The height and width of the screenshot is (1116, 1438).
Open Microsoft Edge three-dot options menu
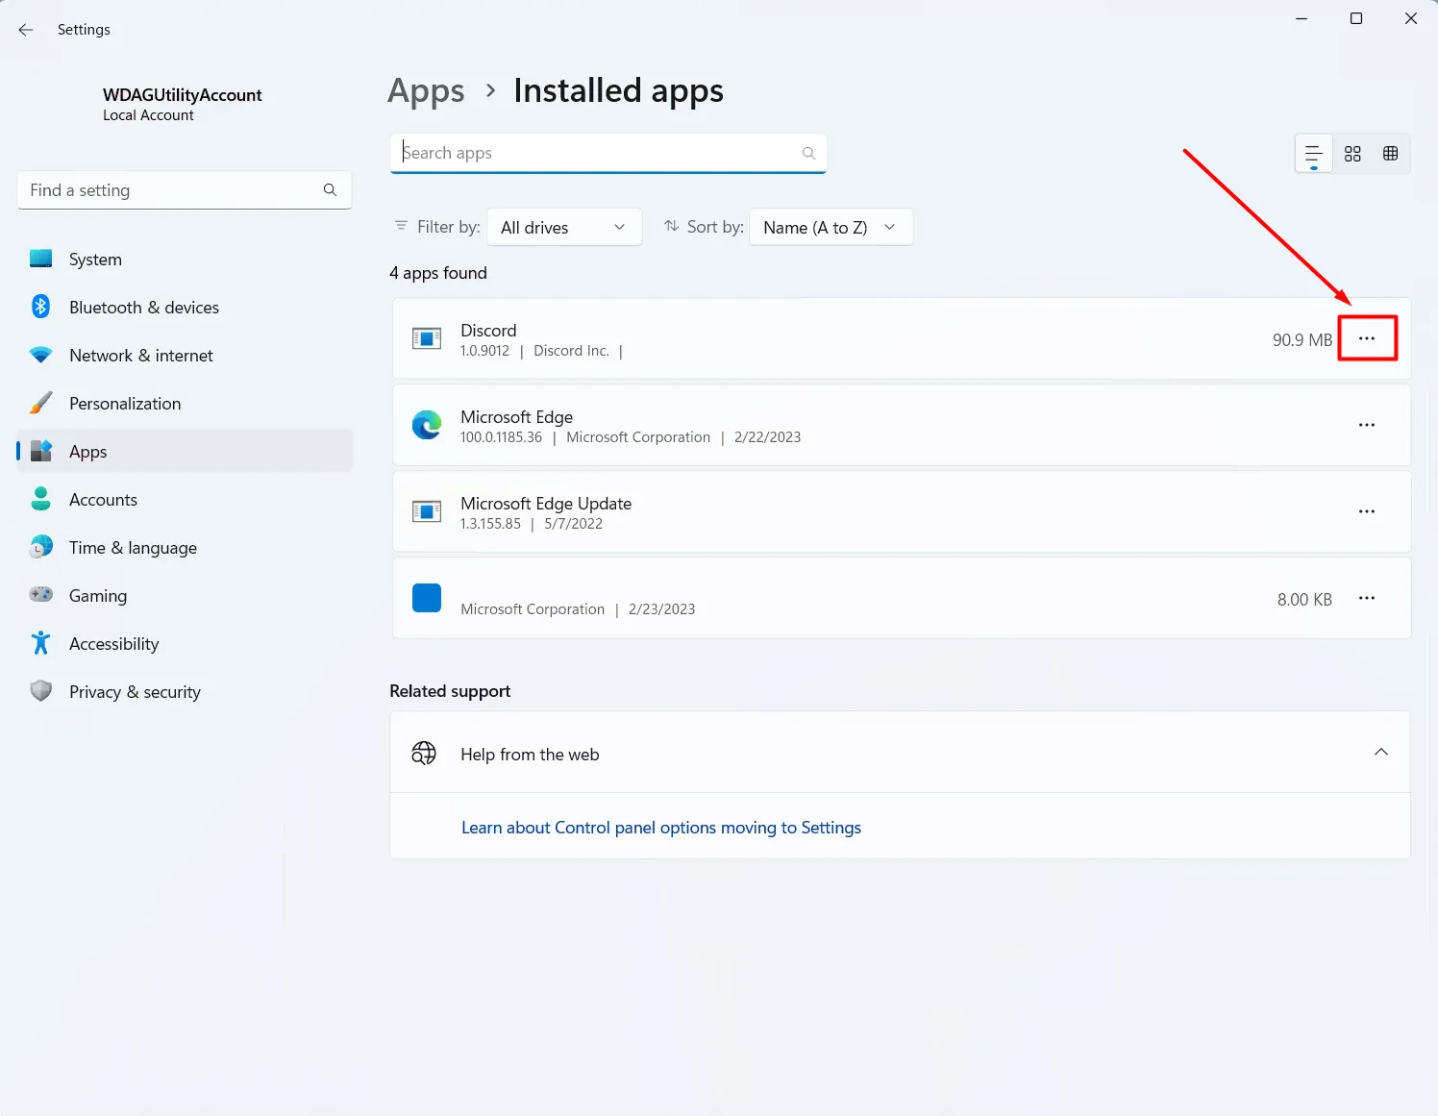pos(1366,425)
